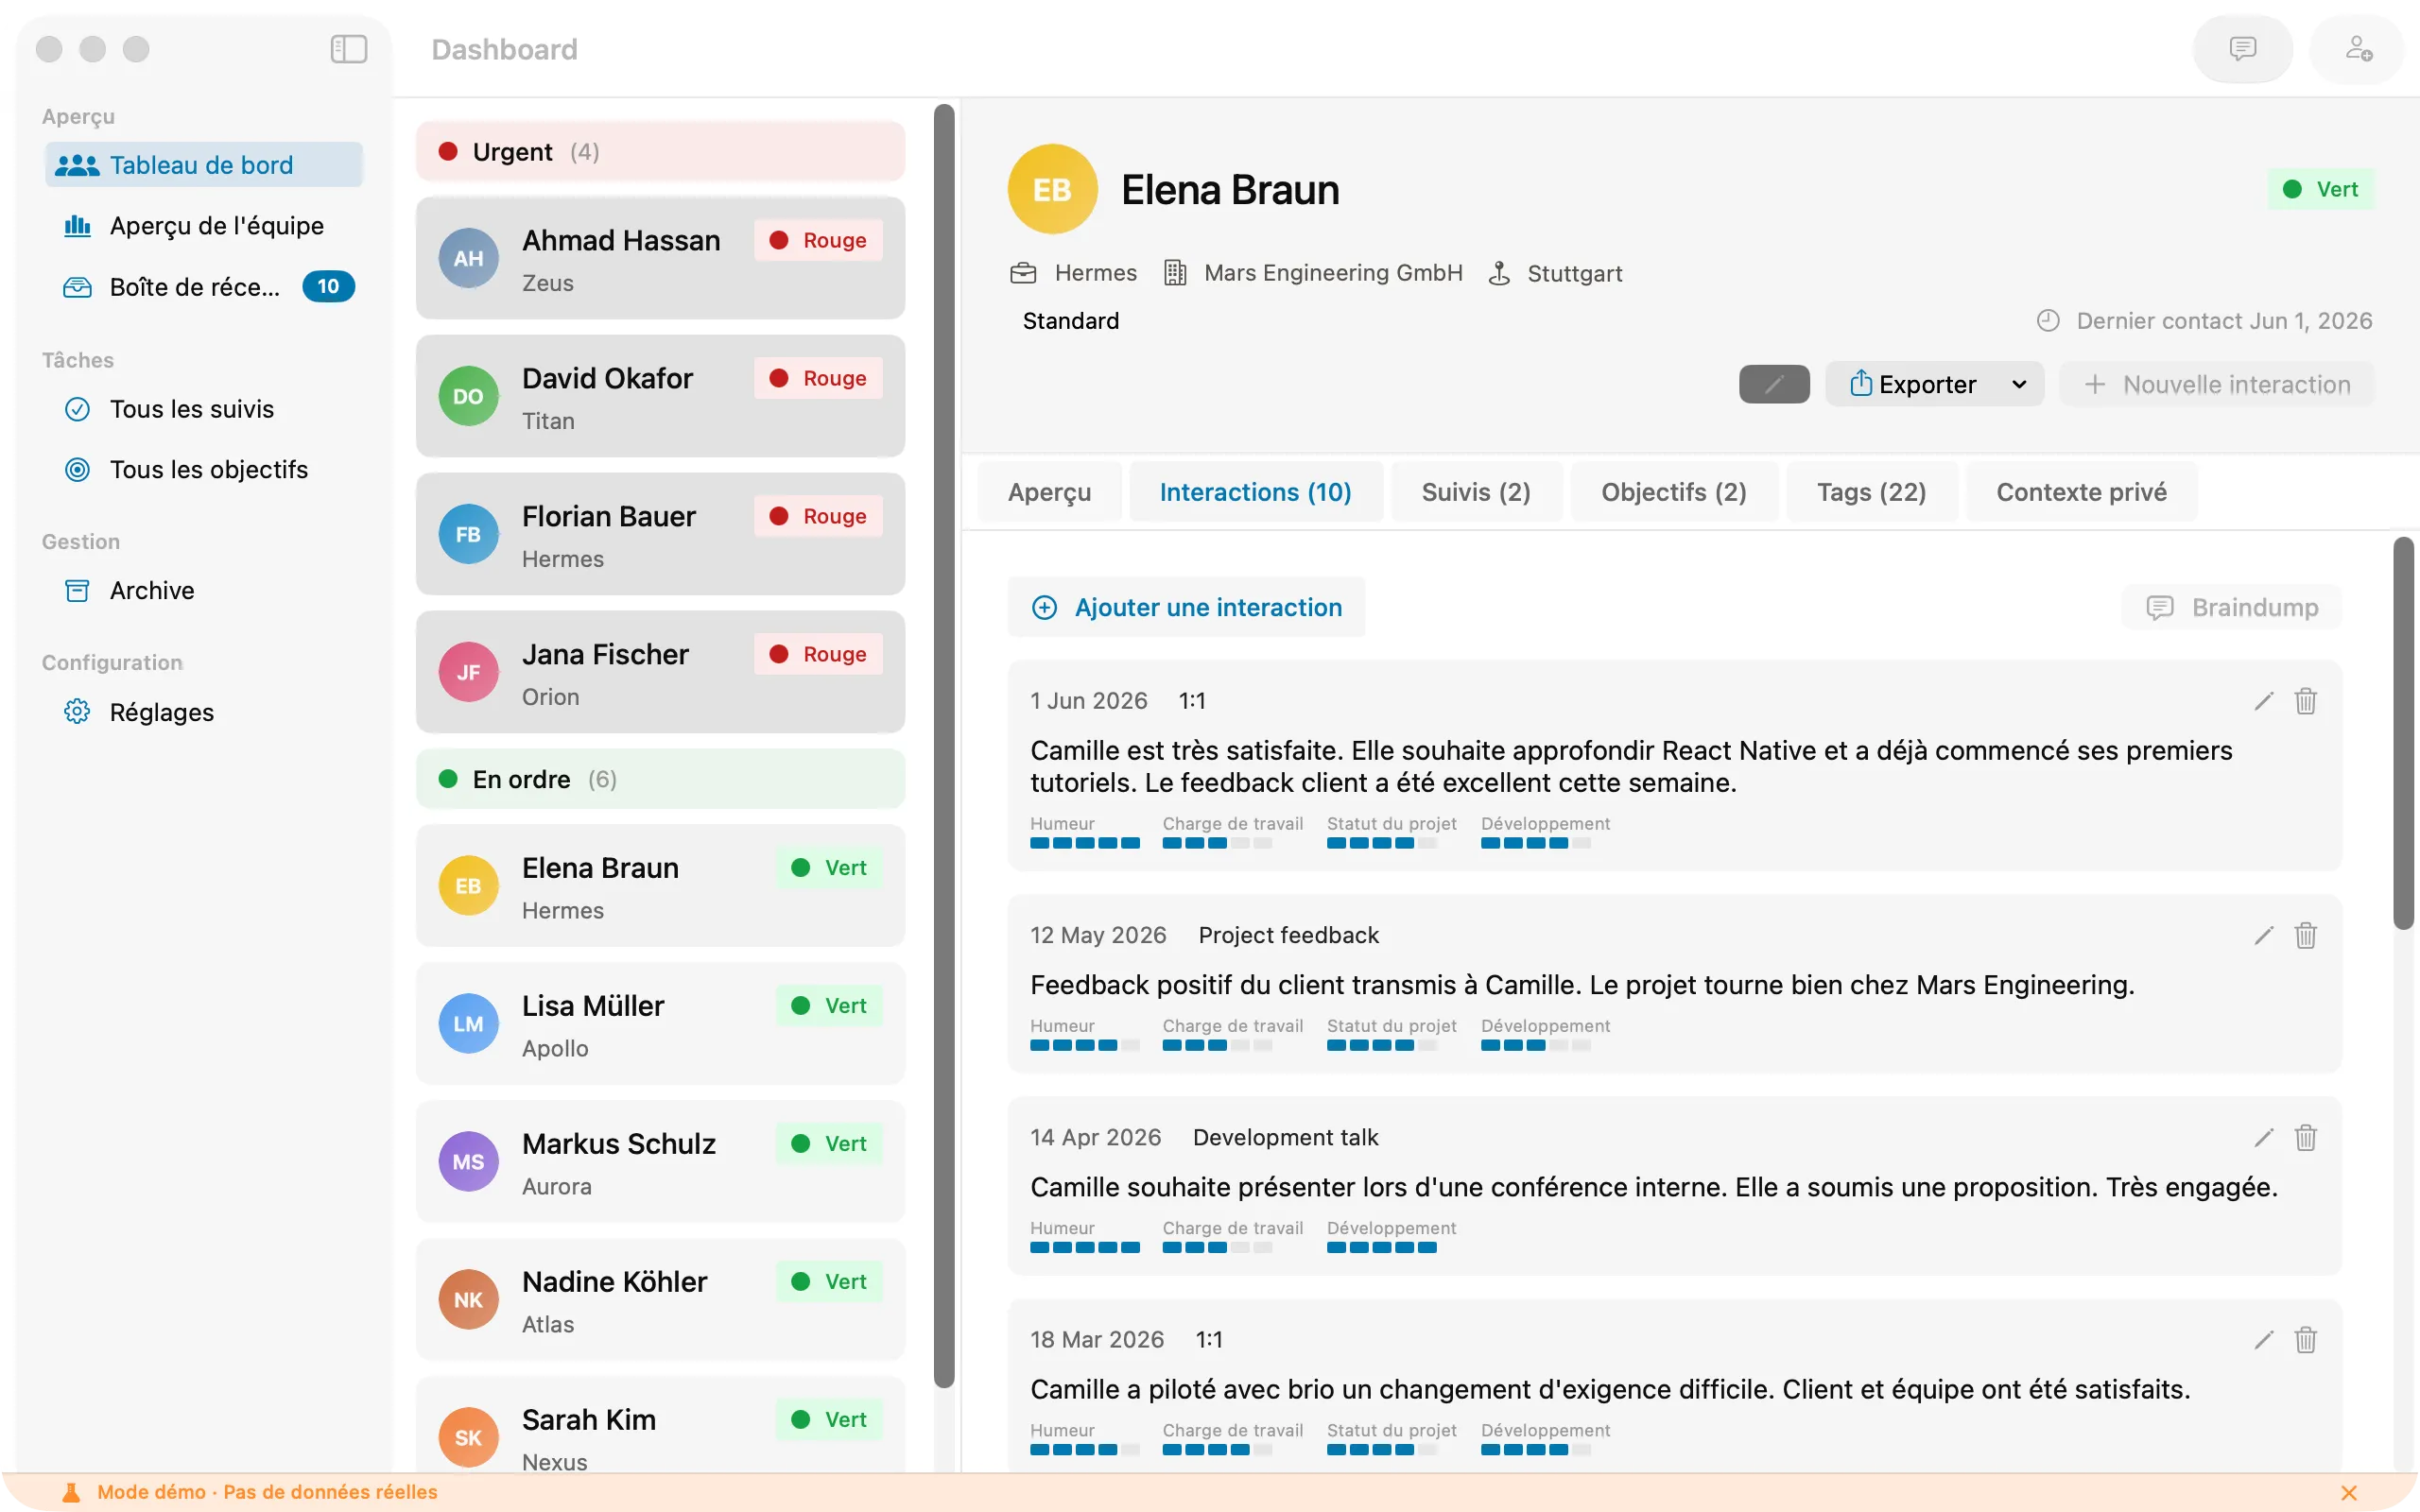Toggle the sidebar panel icon
This screenshot has width=2420, height=1512.
pos(349,49)
